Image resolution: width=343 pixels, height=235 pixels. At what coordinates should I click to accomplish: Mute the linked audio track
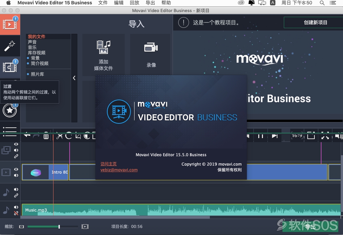click(16, 189)
